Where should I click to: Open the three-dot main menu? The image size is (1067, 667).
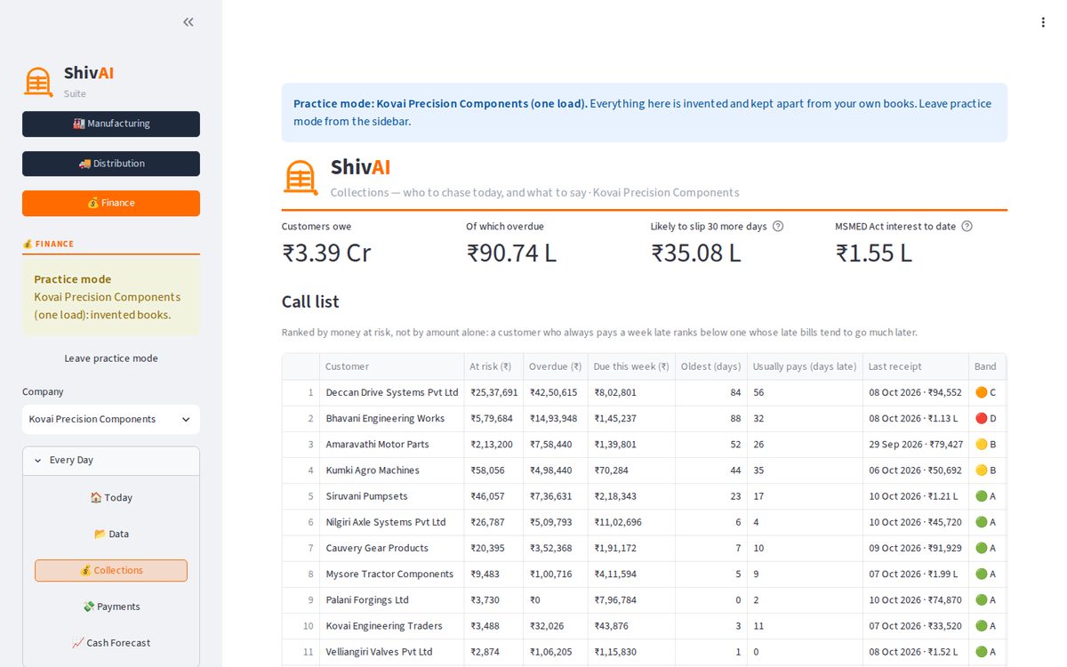[1043, 22]
